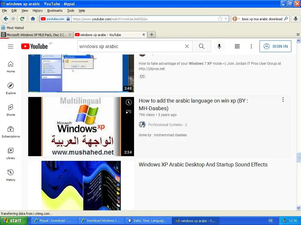Go back with the browser back arrow

(6, 19)
